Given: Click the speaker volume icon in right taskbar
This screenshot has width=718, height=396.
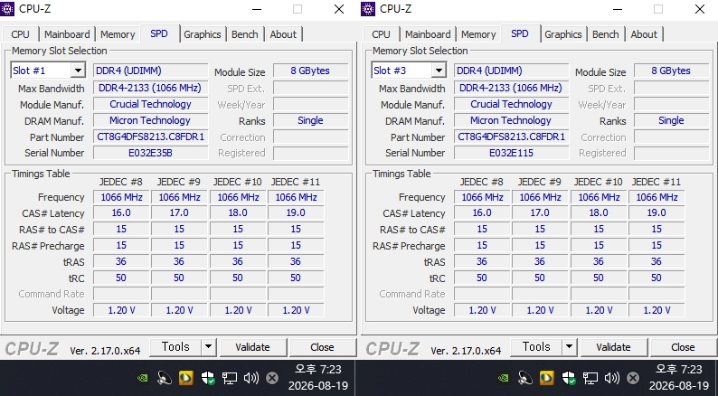Looking at the screenshot, I should coord(612,378).
